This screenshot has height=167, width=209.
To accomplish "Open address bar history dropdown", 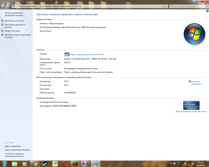I will 162,6.
